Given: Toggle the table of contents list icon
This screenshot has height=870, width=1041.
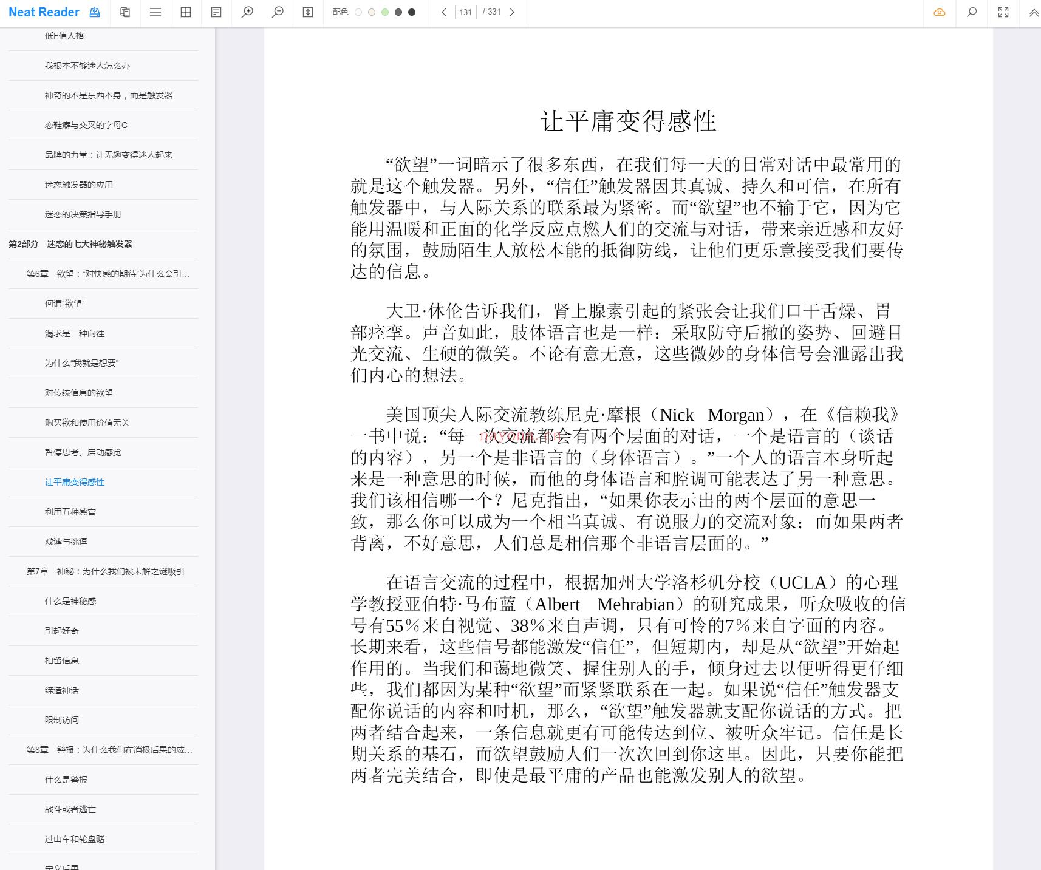Looking at the screenshot, I should (155, 12).
